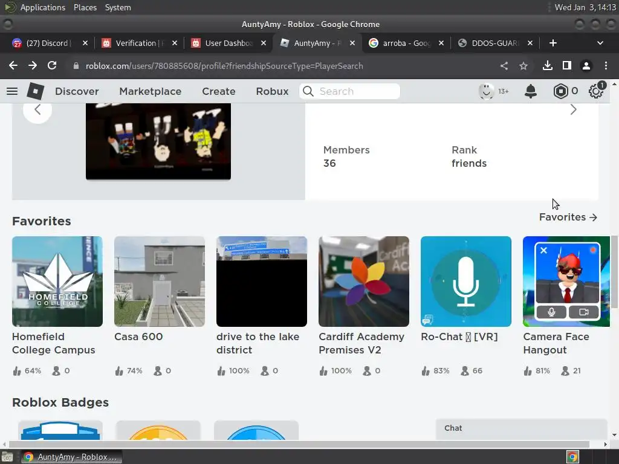The width and height of the screenshot is (619, 464).
Task: Show next group with right chevron
Action: tap(573, 110)
